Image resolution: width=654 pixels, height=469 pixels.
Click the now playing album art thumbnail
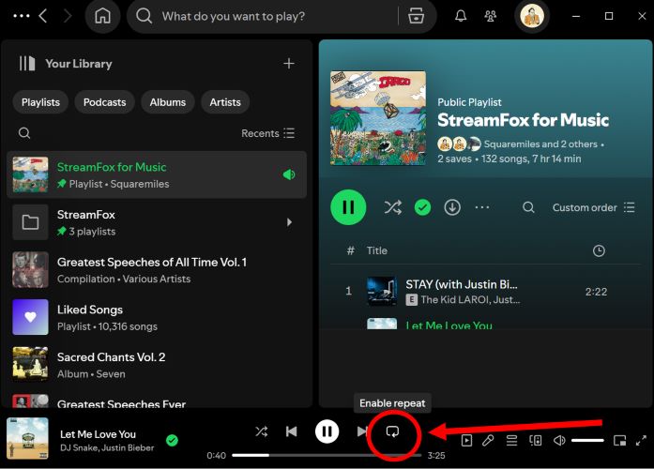(27, 439)
